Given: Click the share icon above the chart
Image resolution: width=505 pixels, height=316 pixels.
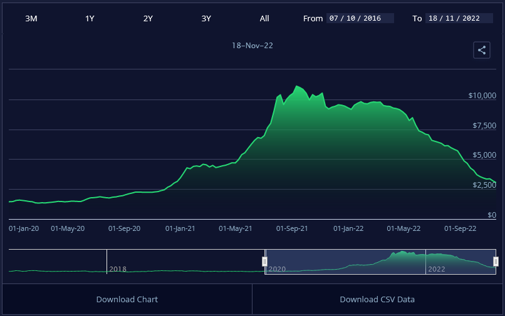Looking at the screenshot, I should (481, 50).
